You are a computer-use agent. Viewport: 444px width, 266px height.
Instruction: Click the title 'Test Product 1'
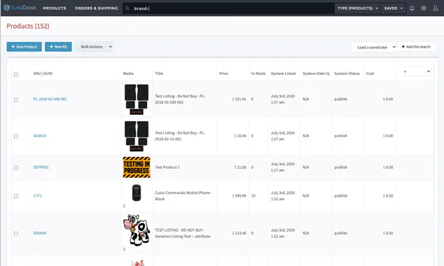pyautogui.click(x=167, y=167)
